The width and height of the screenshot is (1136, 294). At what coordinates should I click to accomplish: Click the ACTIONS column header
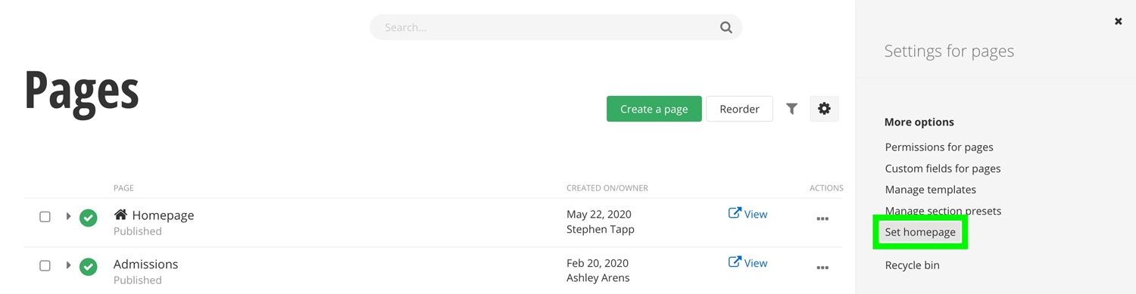coord(826,188)
